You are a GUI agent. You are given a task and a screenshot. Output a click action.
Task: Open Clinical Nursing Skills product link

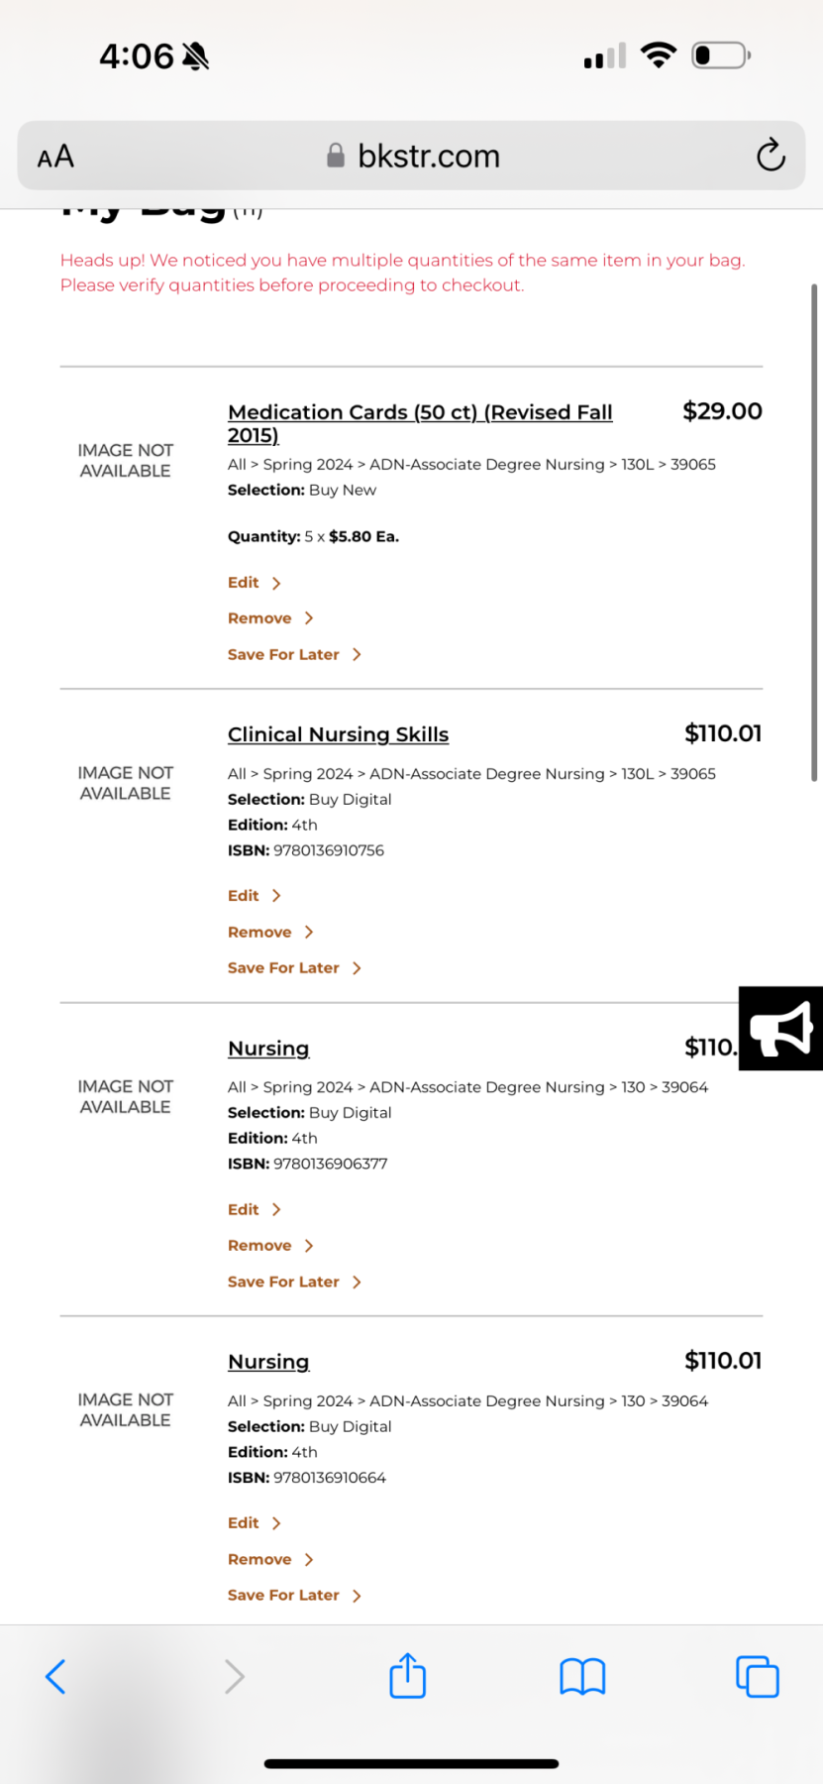pyautogui.click(x=338, y=734)
